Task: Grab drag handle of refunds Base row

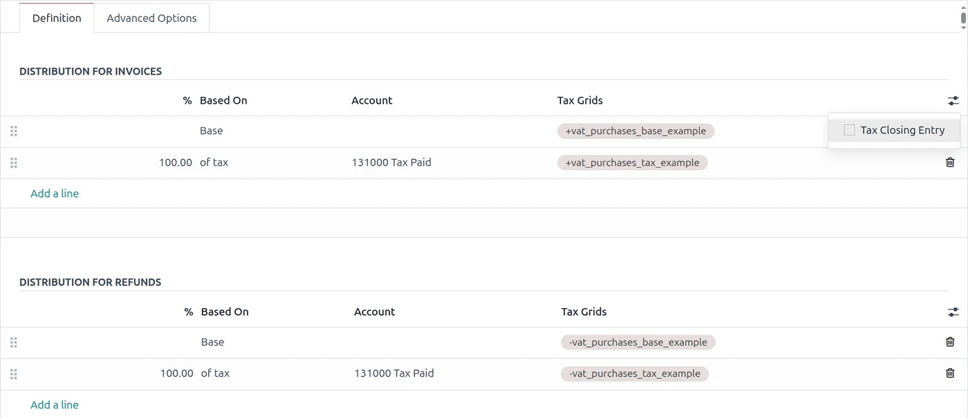Action: tap(13, 342)
